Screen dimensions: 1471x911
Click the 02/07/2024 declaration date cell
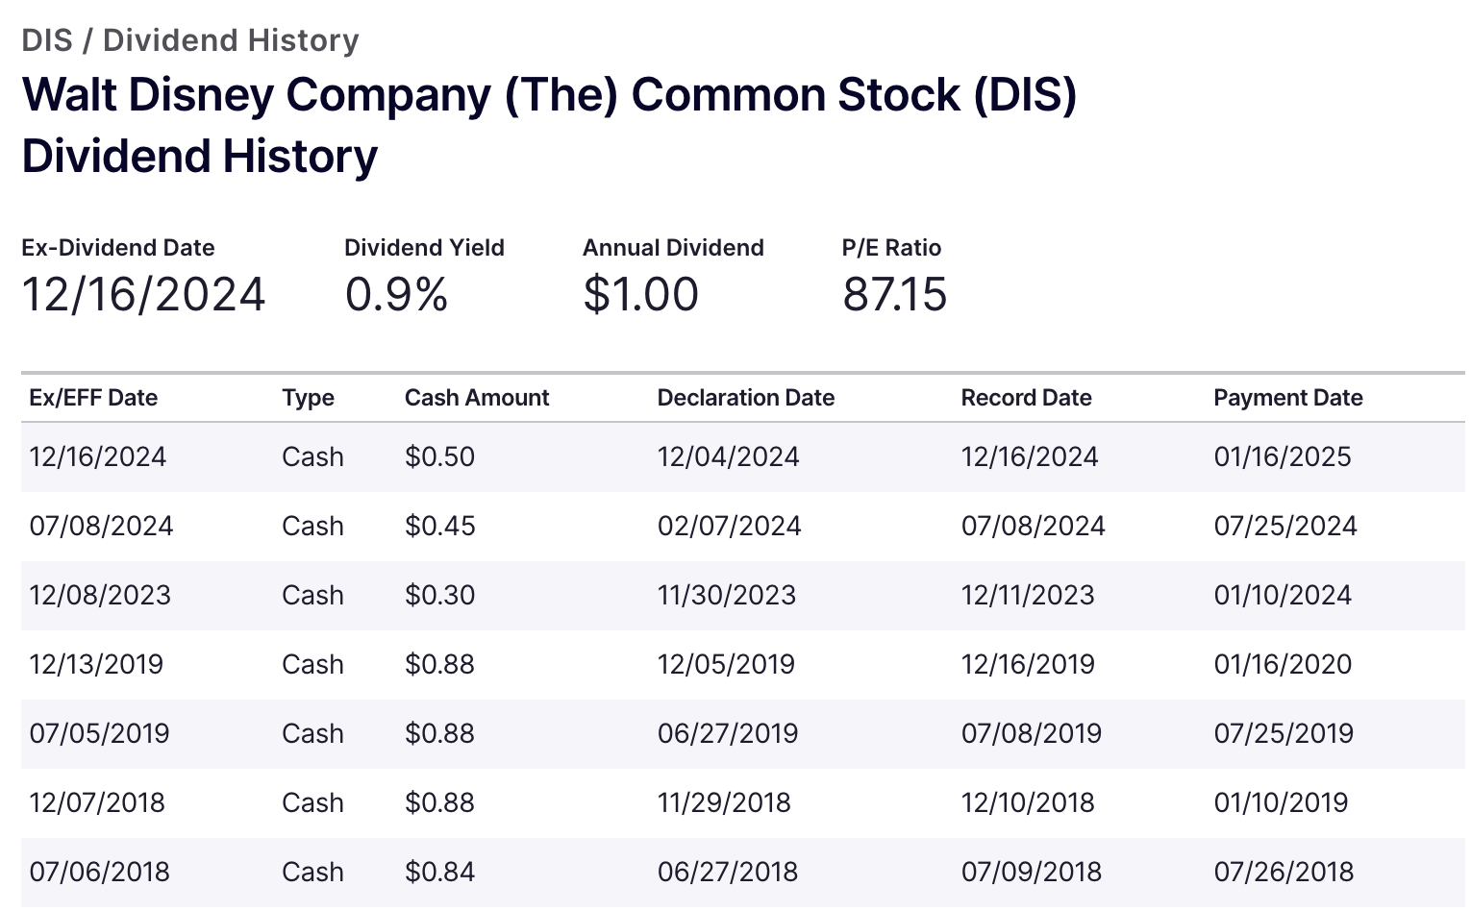[729, 526]
